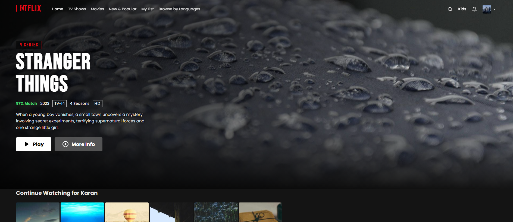
Task: Click the show synopsis paragraph
Action: point(80,121)
